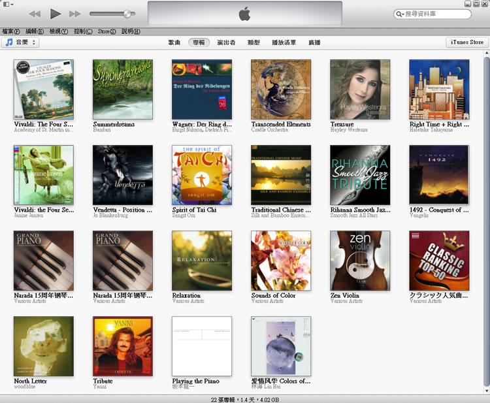The width and height of the screenshot is (490, 403).
Task: Click artist name 'Hayley Westenra'
Action: 349,129
